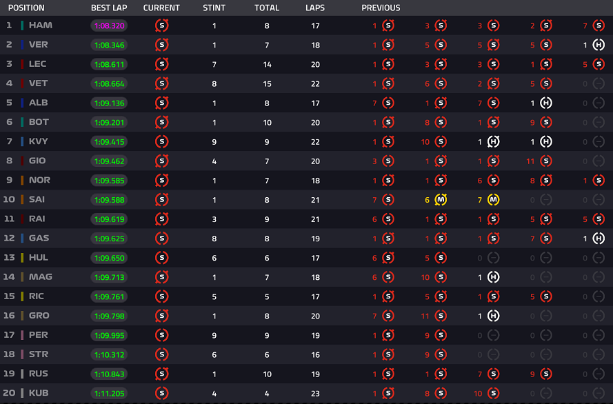613x404 pixels.
Task: Select the driver name RUS
Action: 39,374
